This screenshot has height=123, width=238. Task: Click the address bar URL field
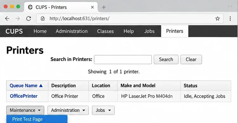coord(129,18)
